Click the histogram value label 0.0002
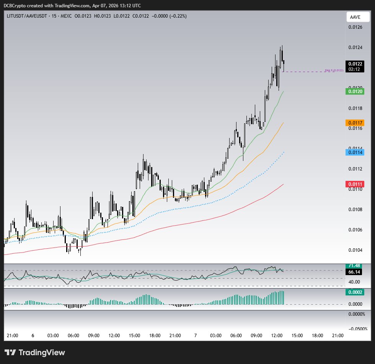375x364 pixels. (x=355, y=292)
